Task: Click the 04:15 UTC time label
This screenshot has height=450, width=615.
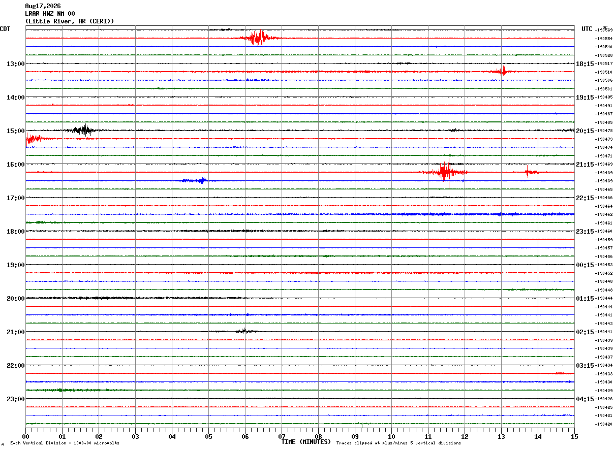Action: coord(585,399)
